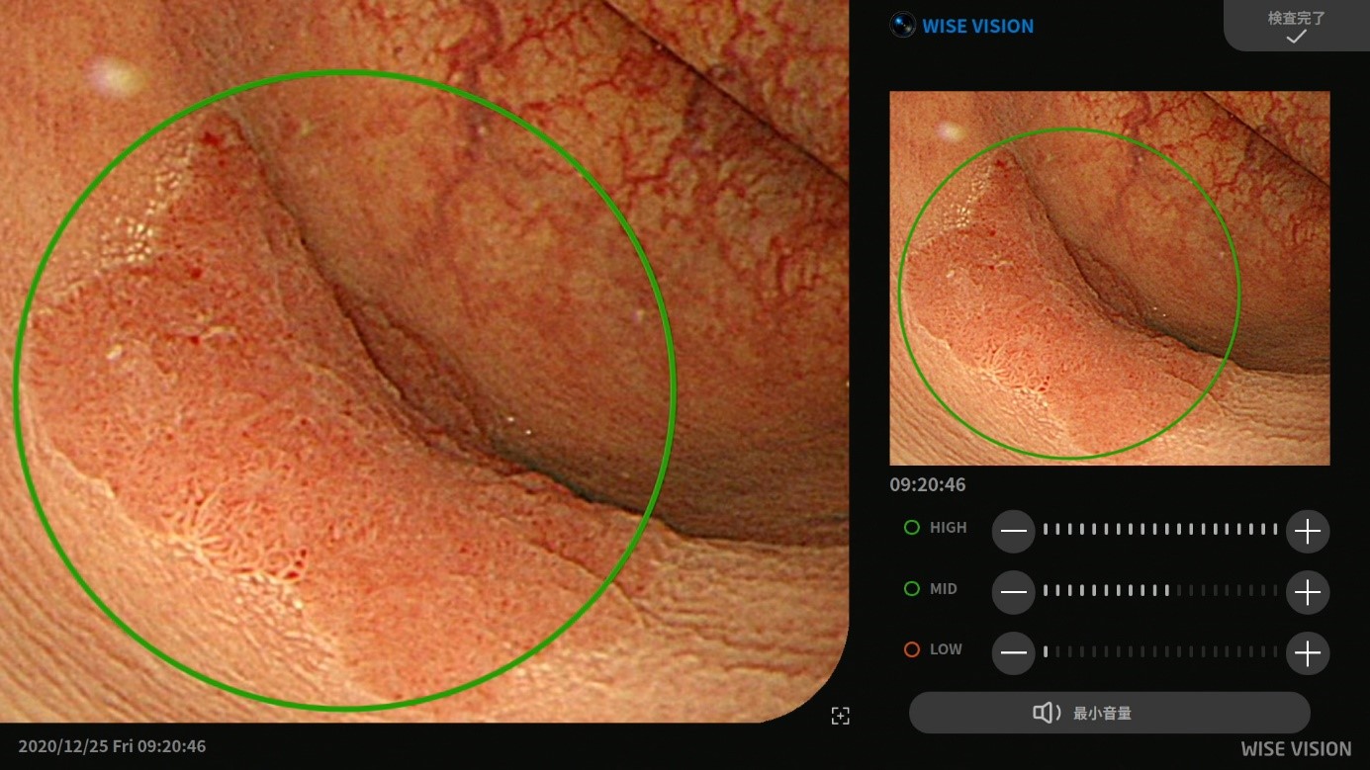The height and width of the screenshot is (770, 1370).
Task: Mark the exam complete with 検査完了 button
Action: (1297, 26)
